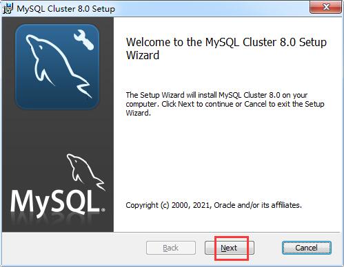This screenshot has height=267, width=344.
Task: Click the Cancel button to exit setup
Action: point(307,248)
